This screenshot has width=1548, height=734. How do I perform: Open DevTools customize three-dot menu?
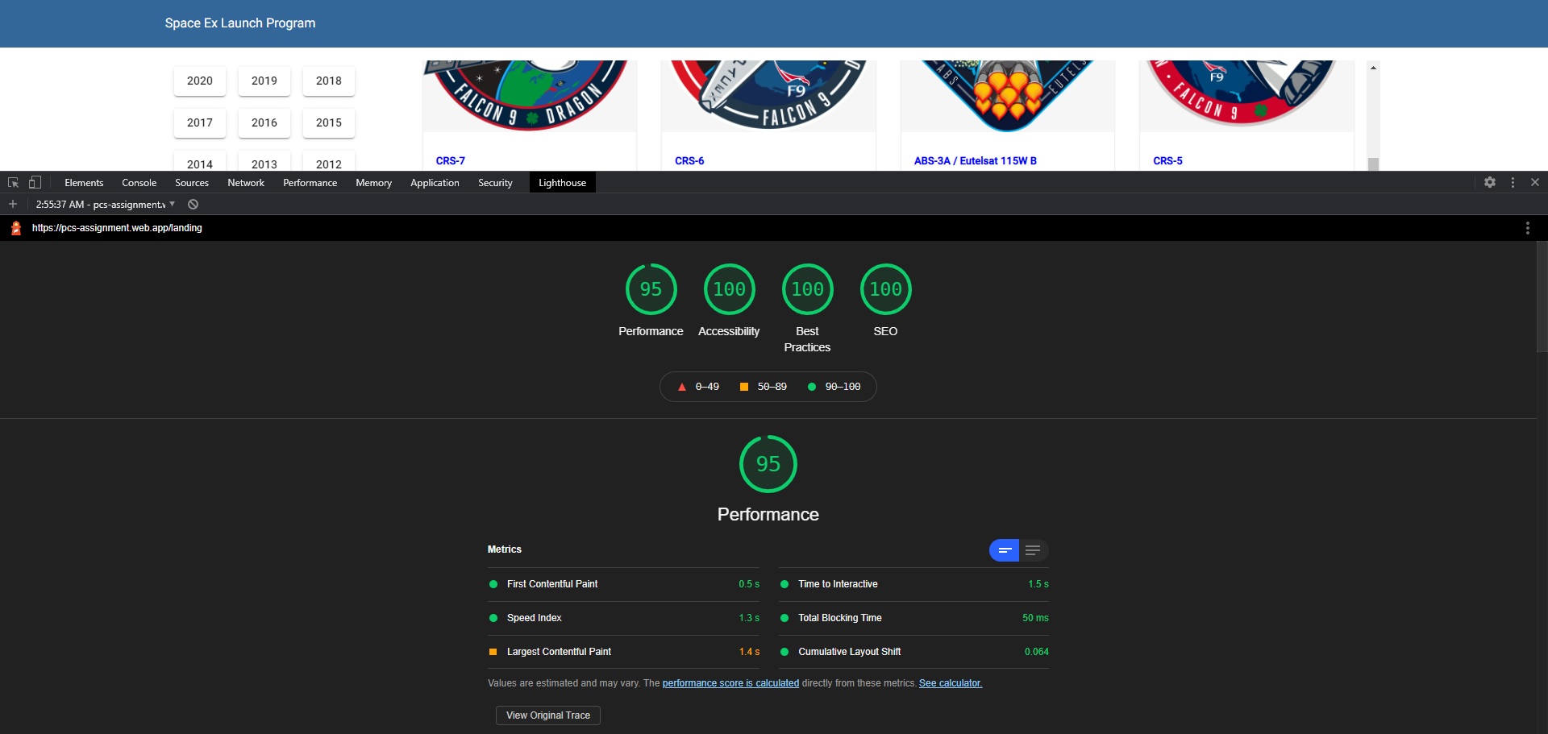(1513, 183)
